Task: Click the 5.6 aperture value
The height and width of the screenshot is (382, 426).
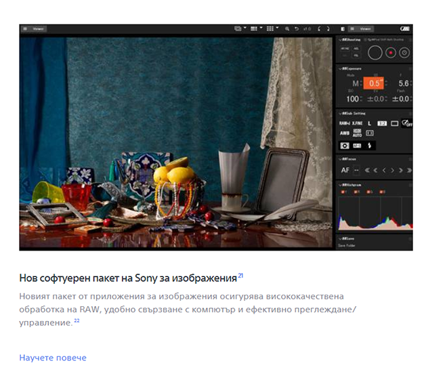Action: click(x=404, y=83)
